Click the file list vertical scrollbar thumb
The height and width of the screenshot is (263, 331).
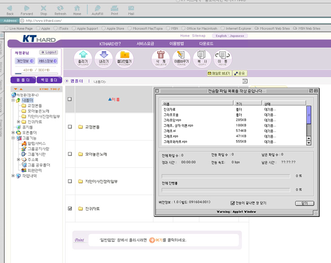[x=309, y=117]
